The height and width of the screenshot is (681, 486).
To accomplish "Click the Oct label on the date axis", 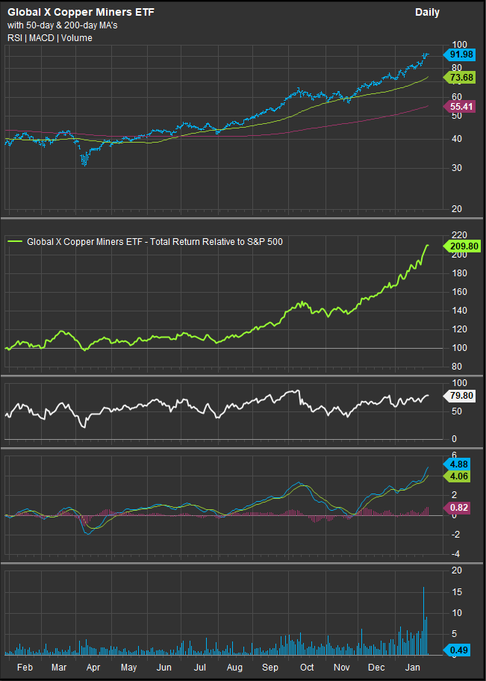I will click(308, 667).
